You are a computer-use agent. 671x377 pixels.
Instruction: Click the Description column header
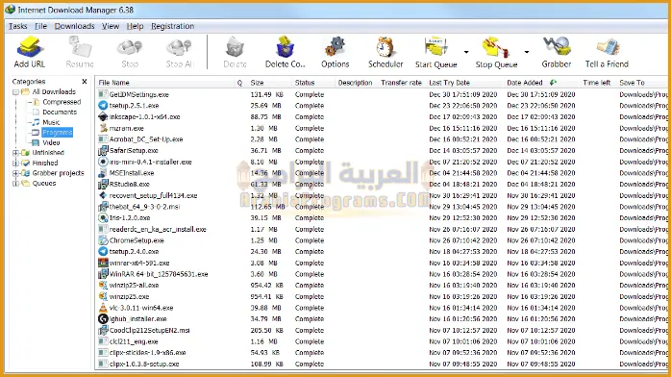click(355, 83)
